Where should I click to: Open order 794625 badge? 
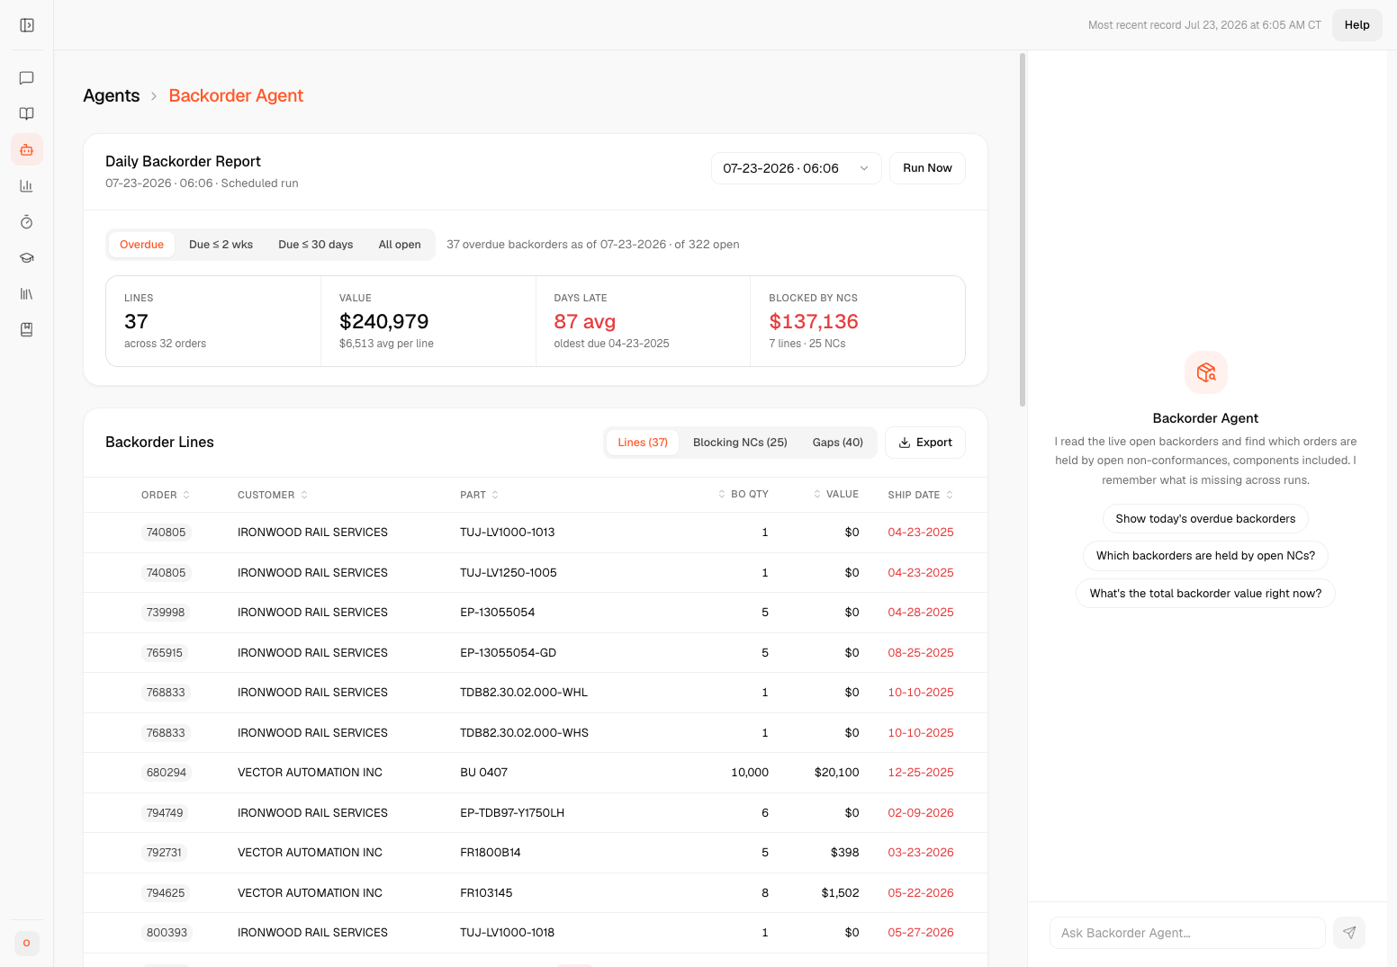coord(166,893)
